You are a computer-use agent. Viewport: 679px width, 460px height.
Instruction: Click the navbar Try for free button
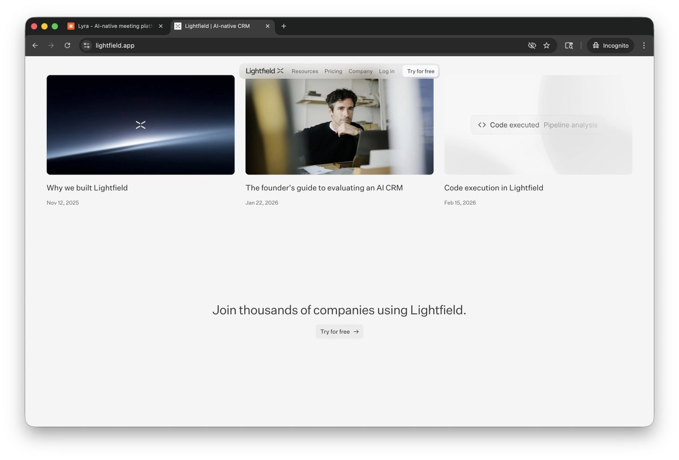tap(421, 71)
